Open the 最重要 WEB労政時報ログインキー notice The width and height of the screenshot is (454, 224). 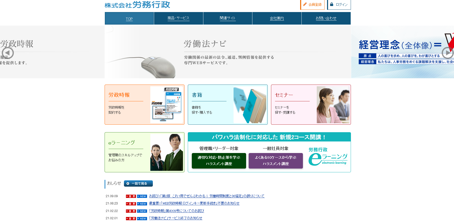click(194, 203)
